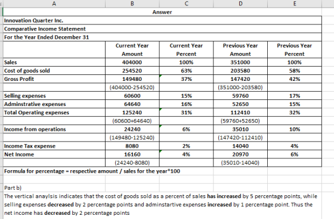Screen dimensions: 334x219
Task: Select previous year sales 351000
Action: pos(240,62)
